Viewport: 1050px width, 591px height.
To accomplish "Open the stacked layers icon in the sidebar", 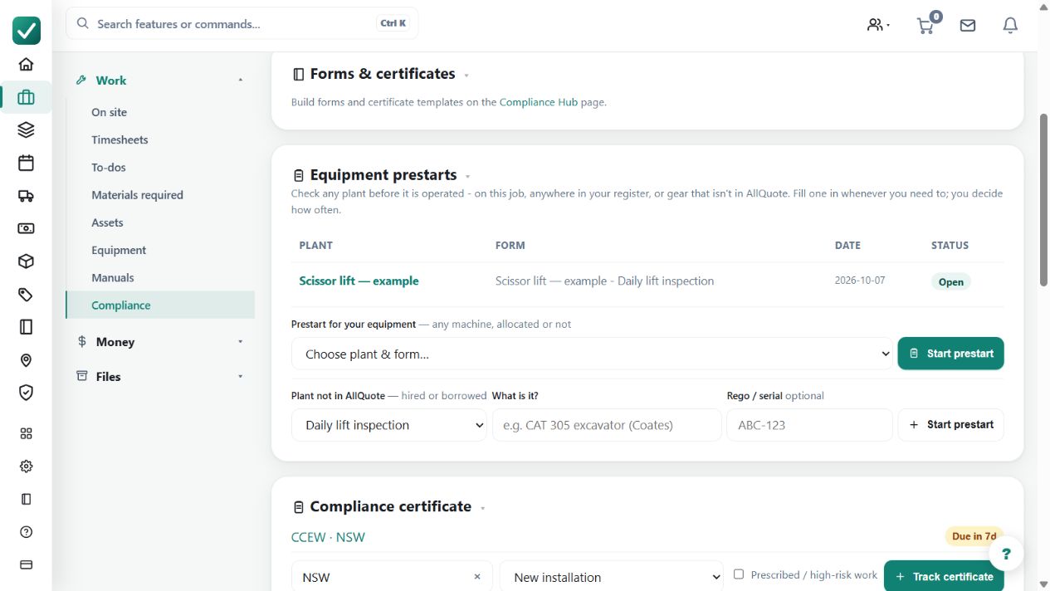I will pos(26,130).
